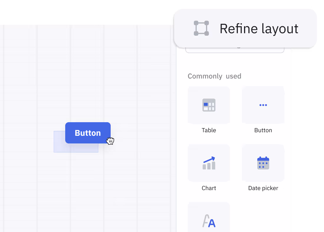Click the empty panel space beside the Text tile

point(263,217)
